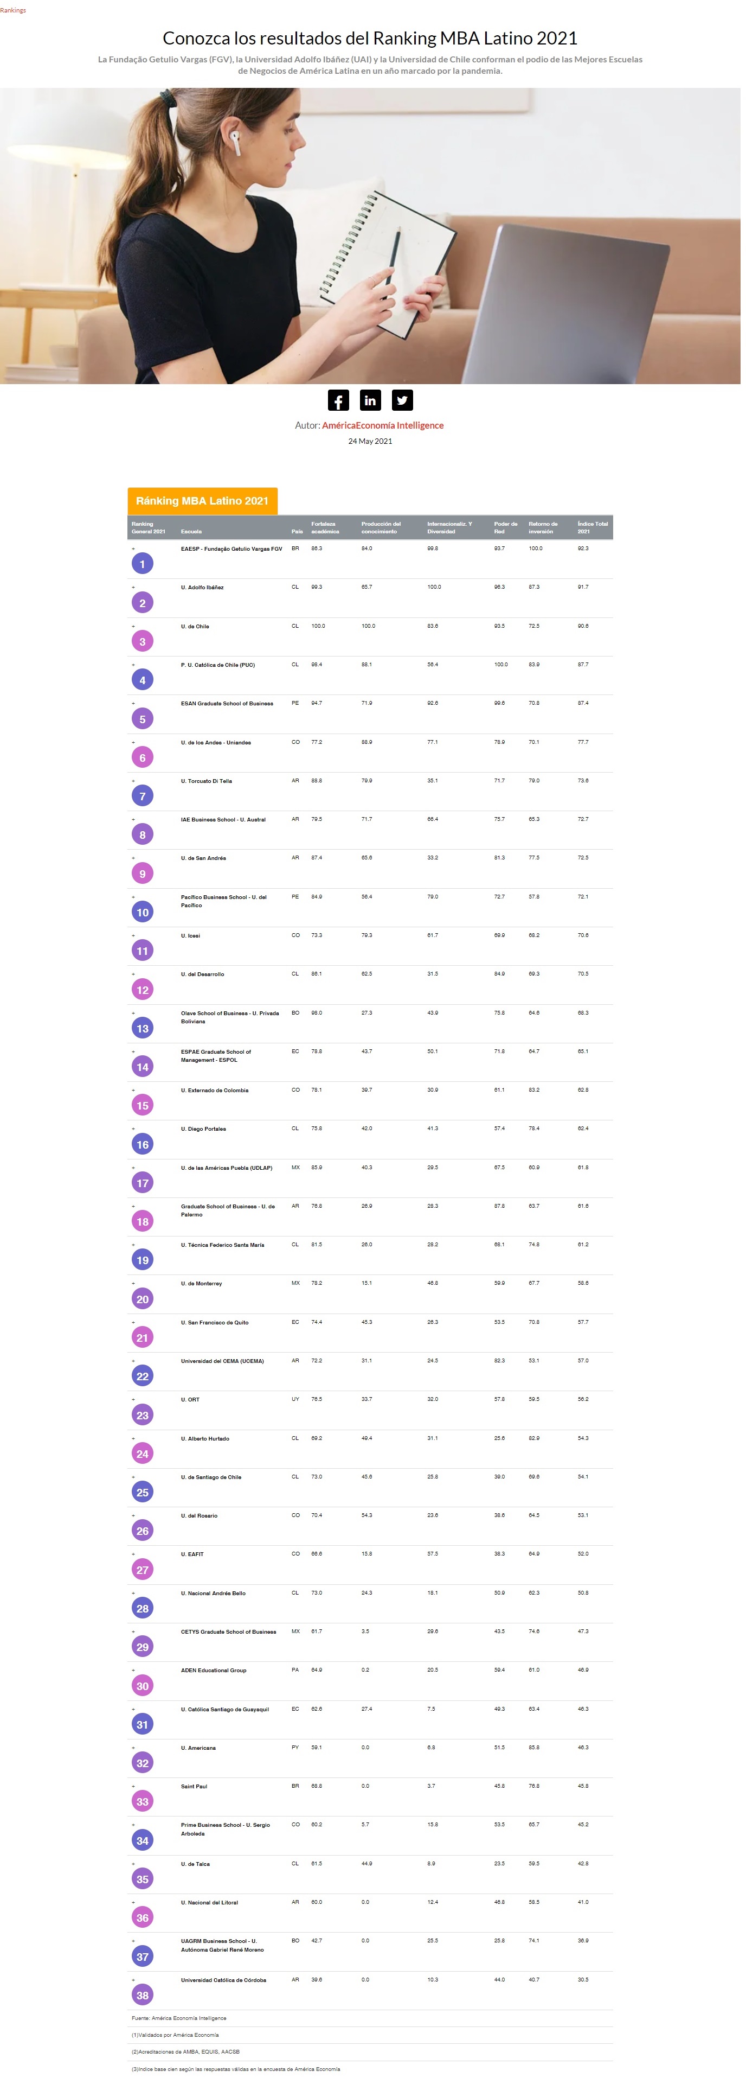Viewport: 746px width, 2084px height.
Task: Click the rank 10 circle badge
Action: [x=142, y=913]
